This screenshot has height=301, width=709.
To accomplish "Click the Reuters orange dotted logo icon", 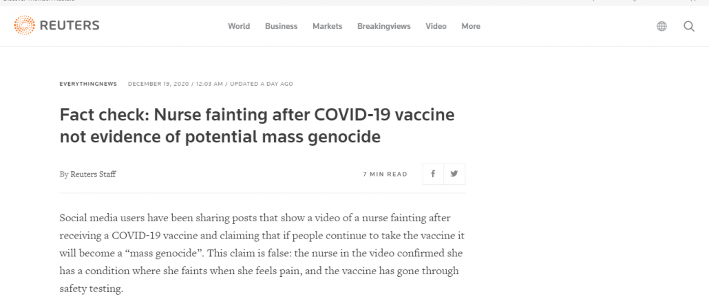I will 24,25.
